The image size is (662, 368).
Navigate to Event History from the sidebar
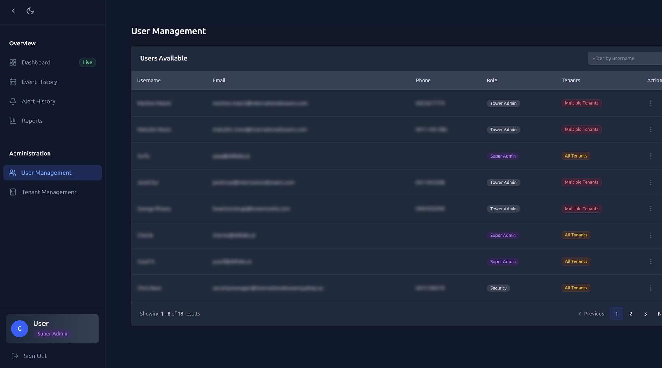[39, 82]
